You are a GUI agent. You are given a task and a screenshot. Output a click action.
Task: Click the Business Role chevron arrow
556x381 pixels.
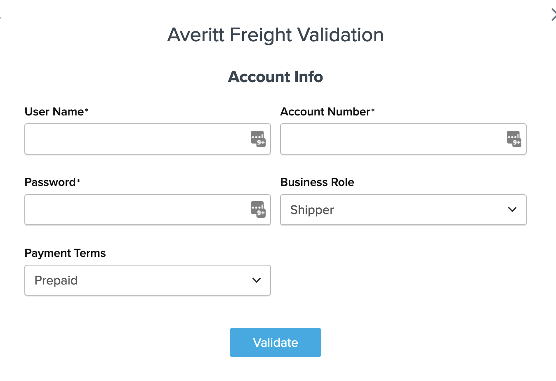(x=512, y=209)
